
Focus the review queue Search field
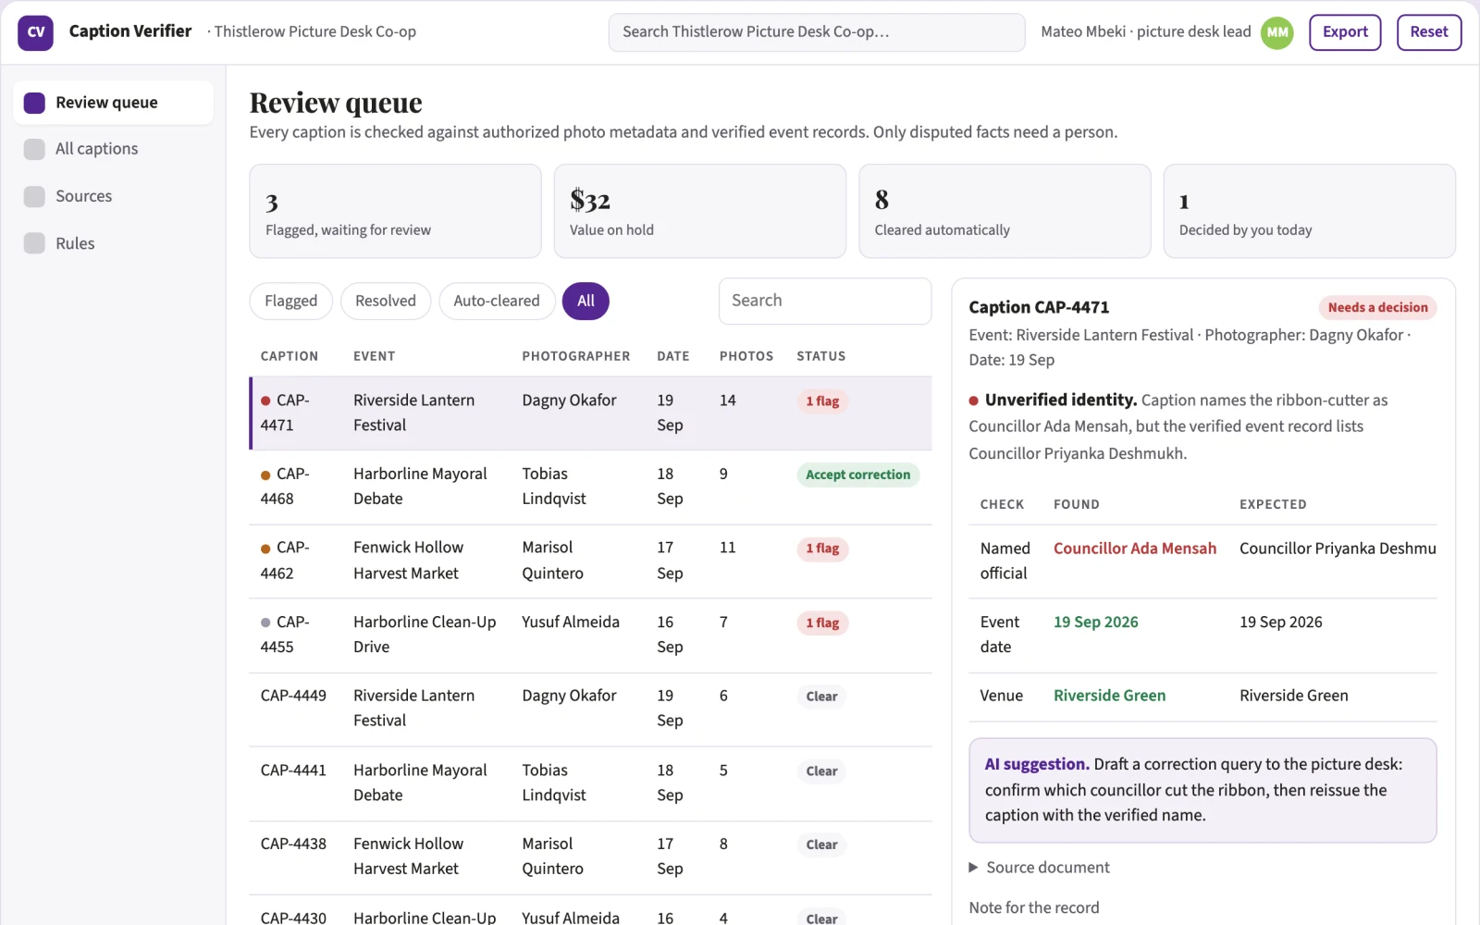tap(825, 301)
